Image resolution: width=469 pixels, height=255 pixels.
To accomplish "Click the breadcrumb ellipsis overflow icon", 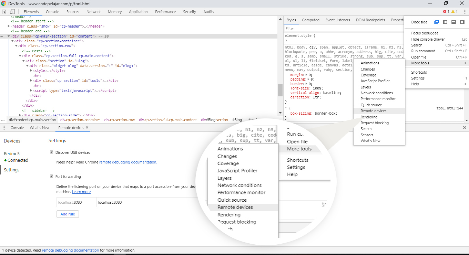I will 3,120.
